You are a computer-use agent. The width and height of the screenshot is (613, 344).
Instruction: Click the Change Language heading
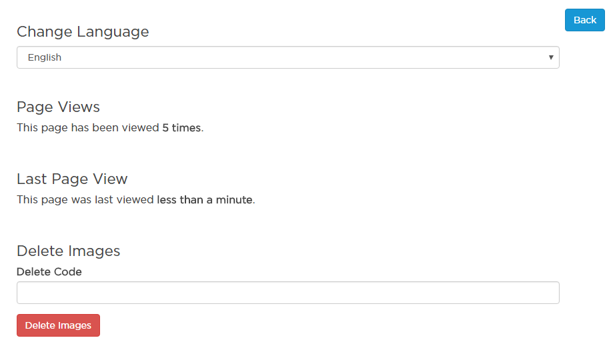tap(83, 31)
